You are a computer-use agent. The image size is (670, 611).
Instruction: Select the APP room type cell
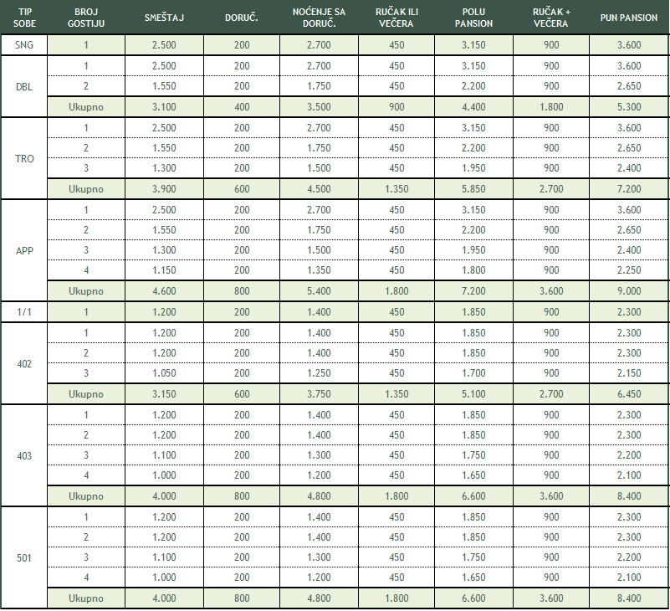tap(24, 251)
